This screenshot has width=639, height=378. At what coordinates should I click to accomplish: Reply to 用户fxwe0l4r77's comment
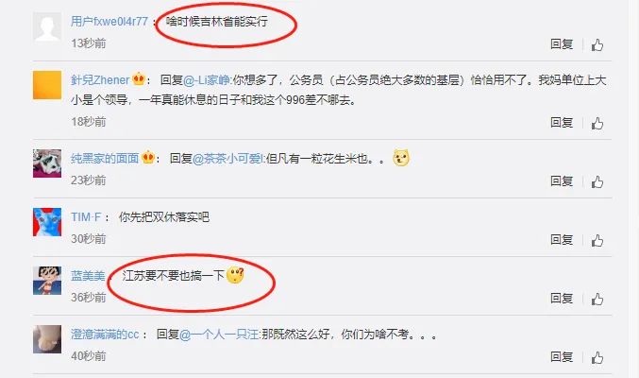click(x=562, y=44)
